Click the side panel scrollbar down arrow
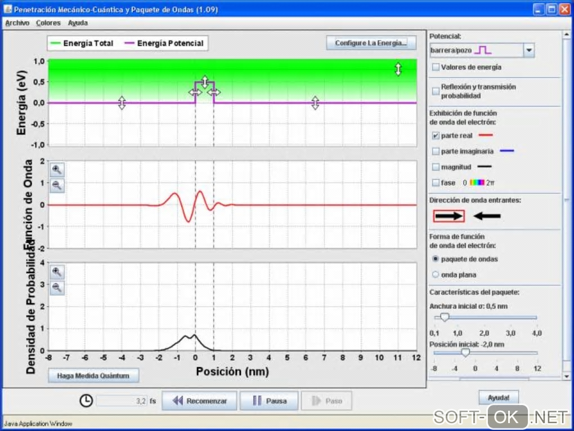Image resolution: width=574 pixels, height=431 pixels. tap(567, 376)
